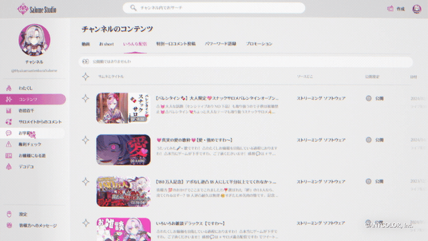Click the channel search input field
The height and width of the screenshot is (241, 428).
click(x=214, y=7)
